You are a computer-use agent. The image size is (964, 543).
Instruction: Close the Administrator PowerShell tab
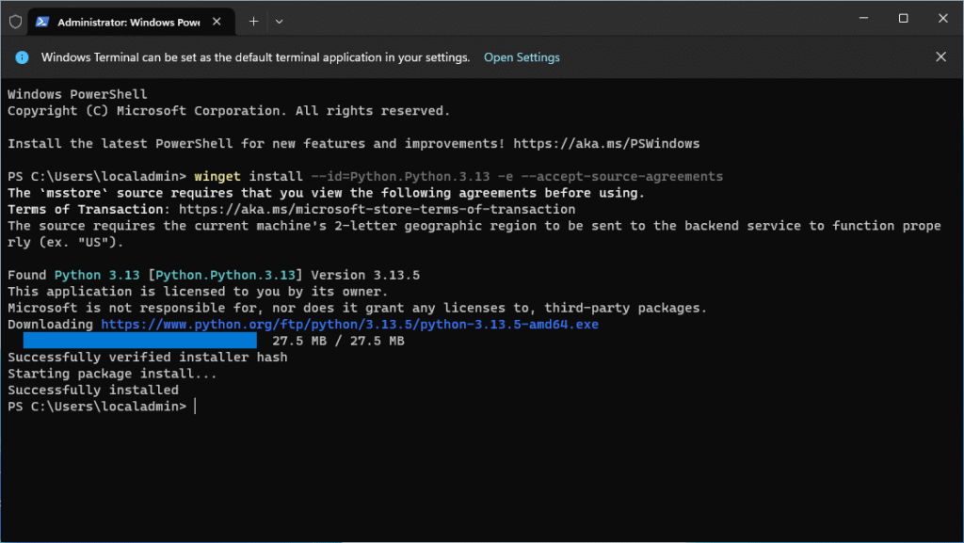[x=219, y=21]
